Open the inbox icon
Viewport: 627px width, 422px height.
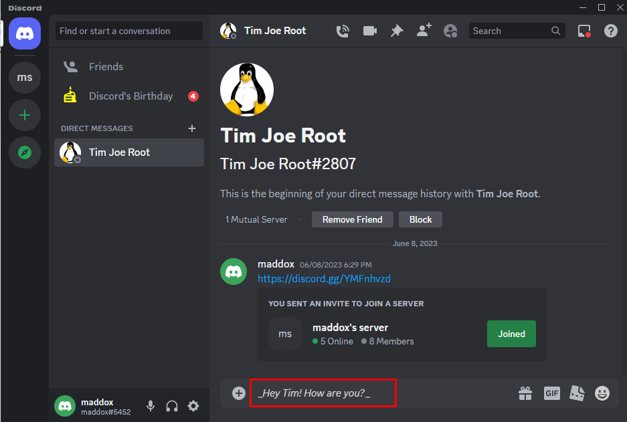coord(584,31)
